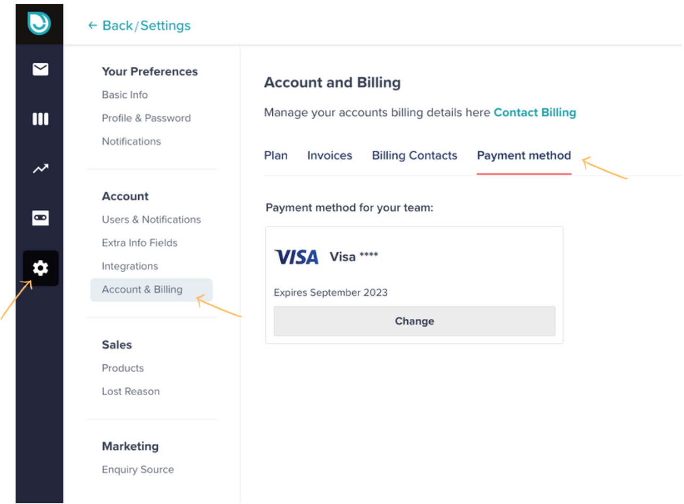Switch to the Plan tab

pyautogui.click(x=276, y=156)
